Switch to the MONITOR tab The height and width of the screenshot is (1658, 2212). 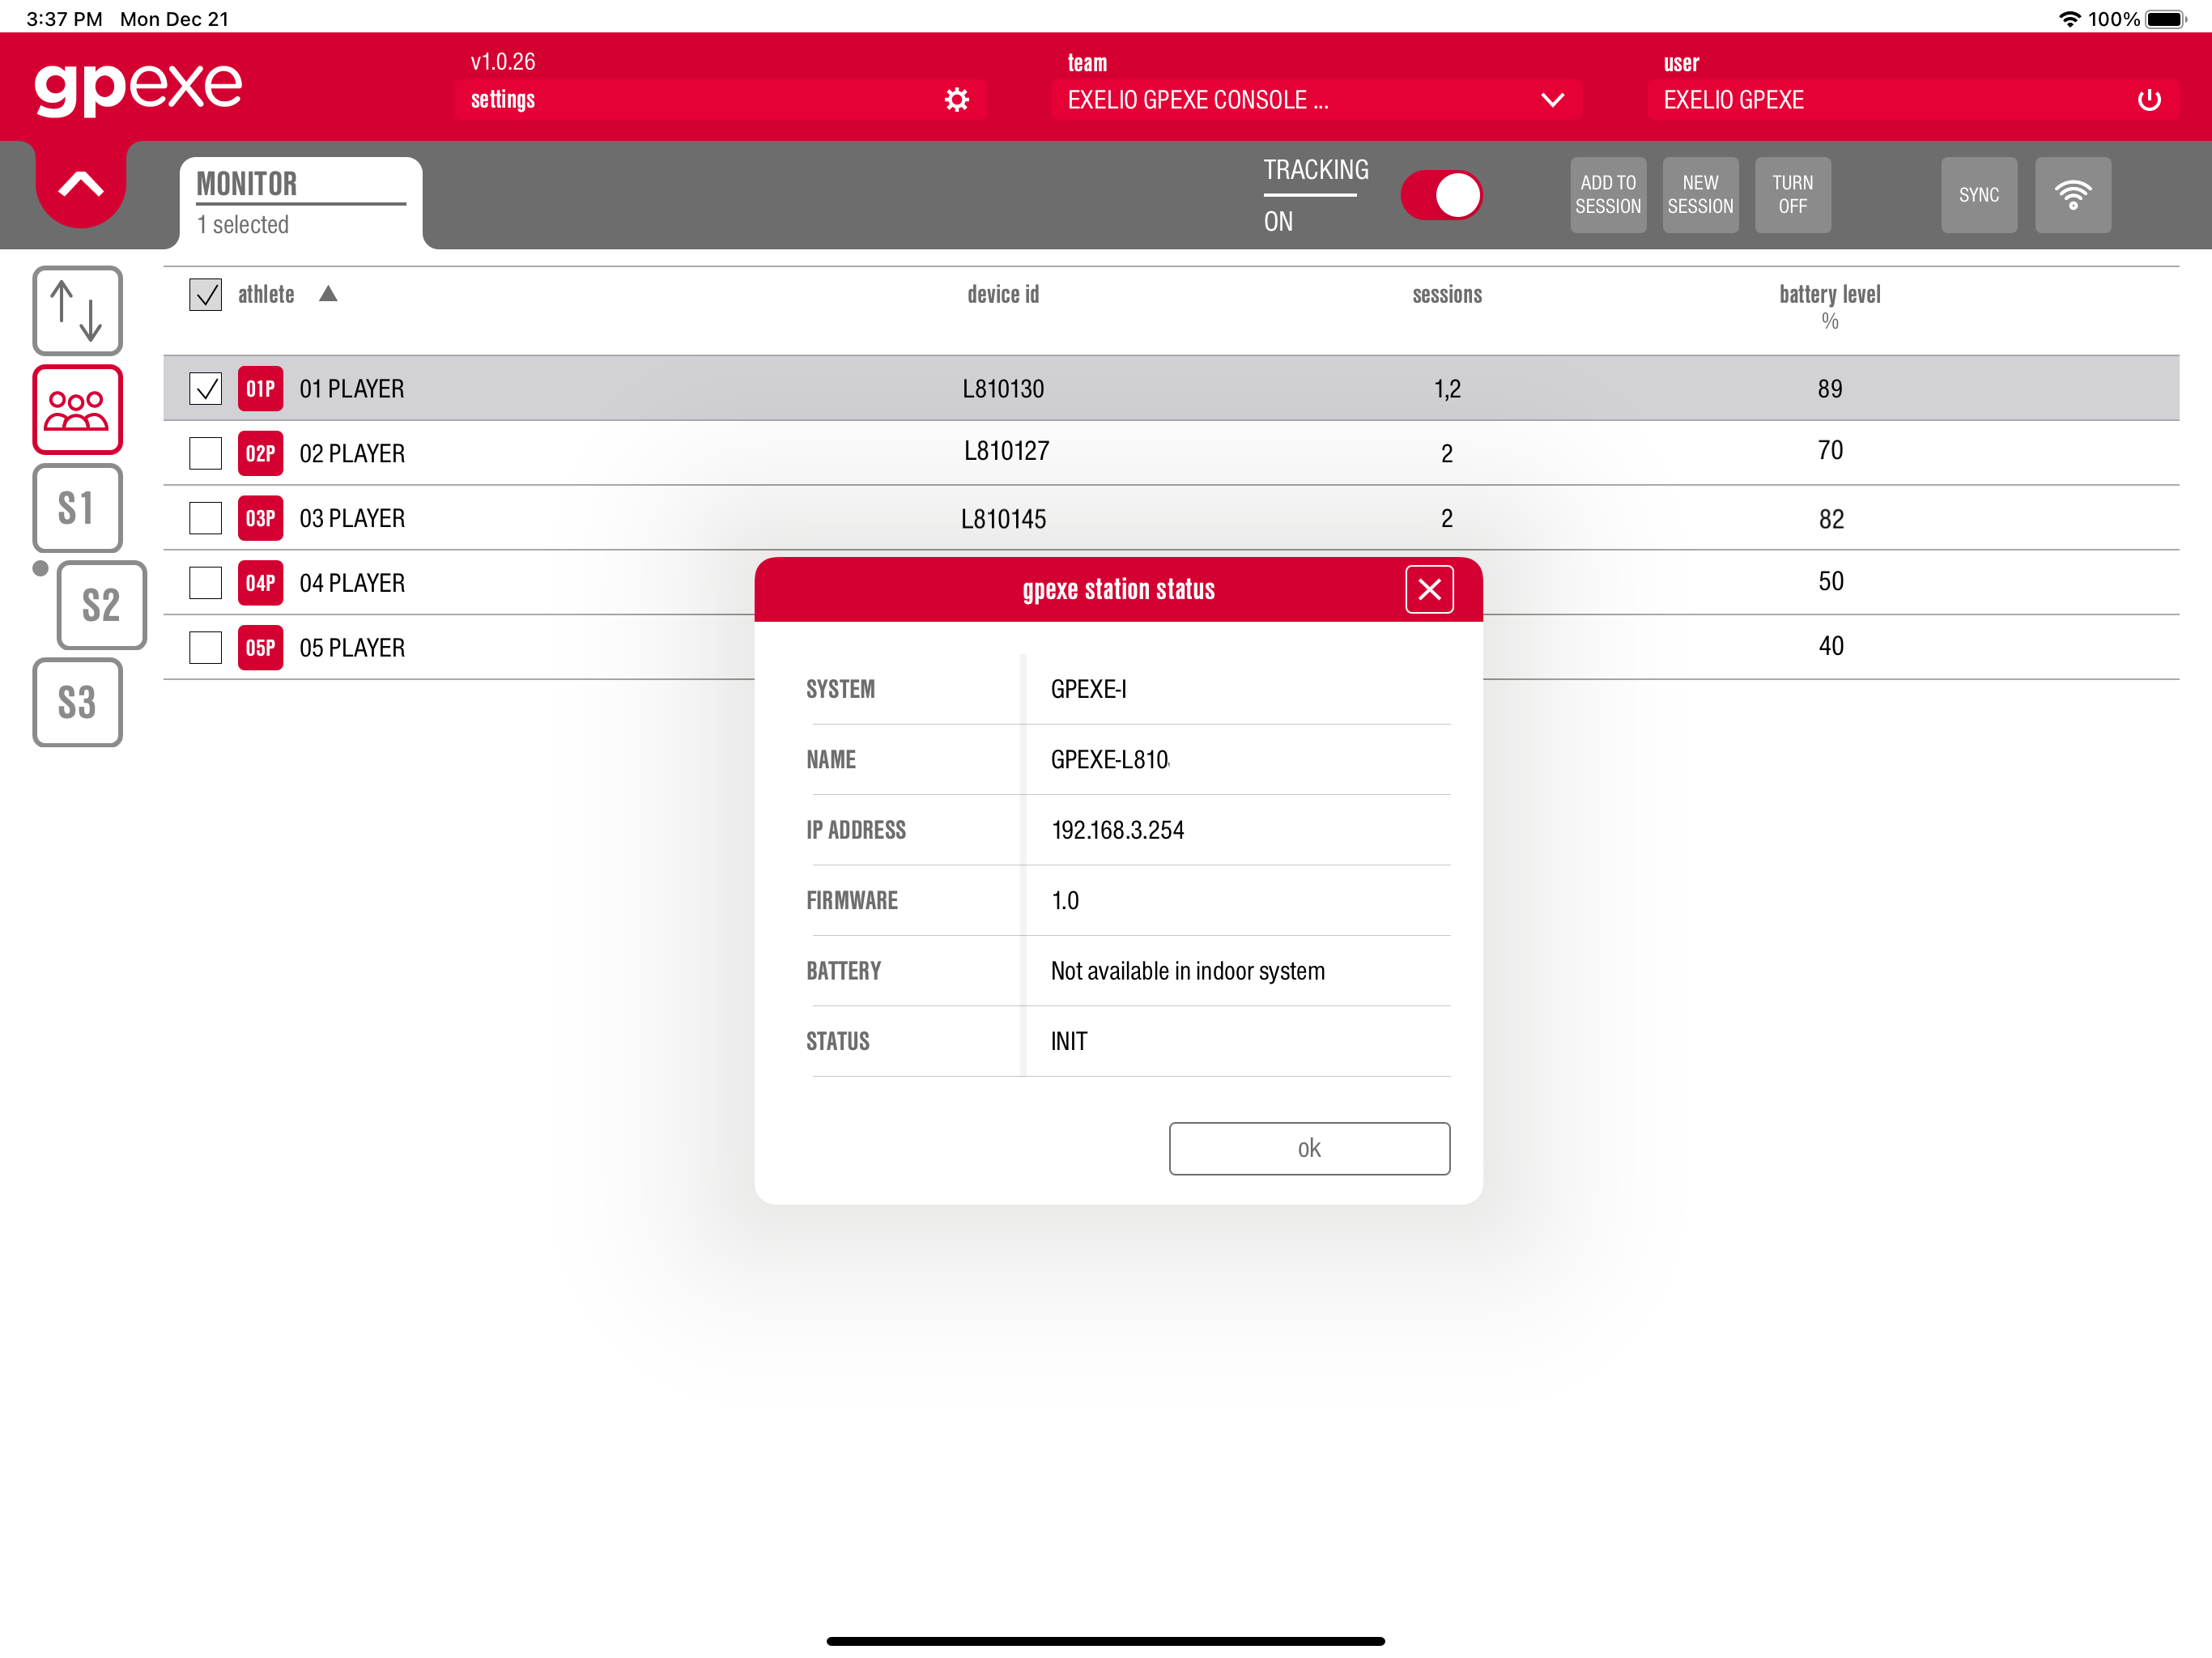tap(301, 202)
